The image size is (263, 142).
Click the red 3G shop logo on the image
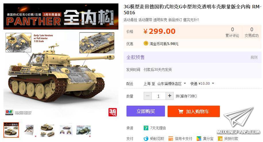coord(113,112)
